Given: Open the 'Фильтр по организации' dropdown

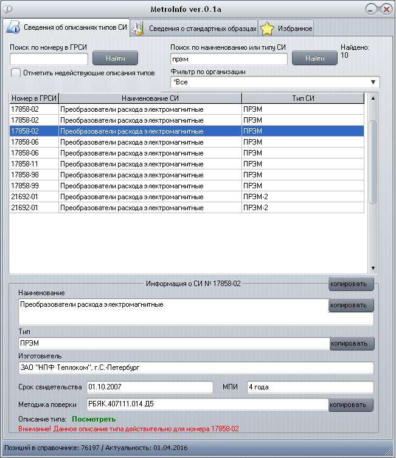Looking at the screenshot, I should pyautogui.click(x=372, y=82).
